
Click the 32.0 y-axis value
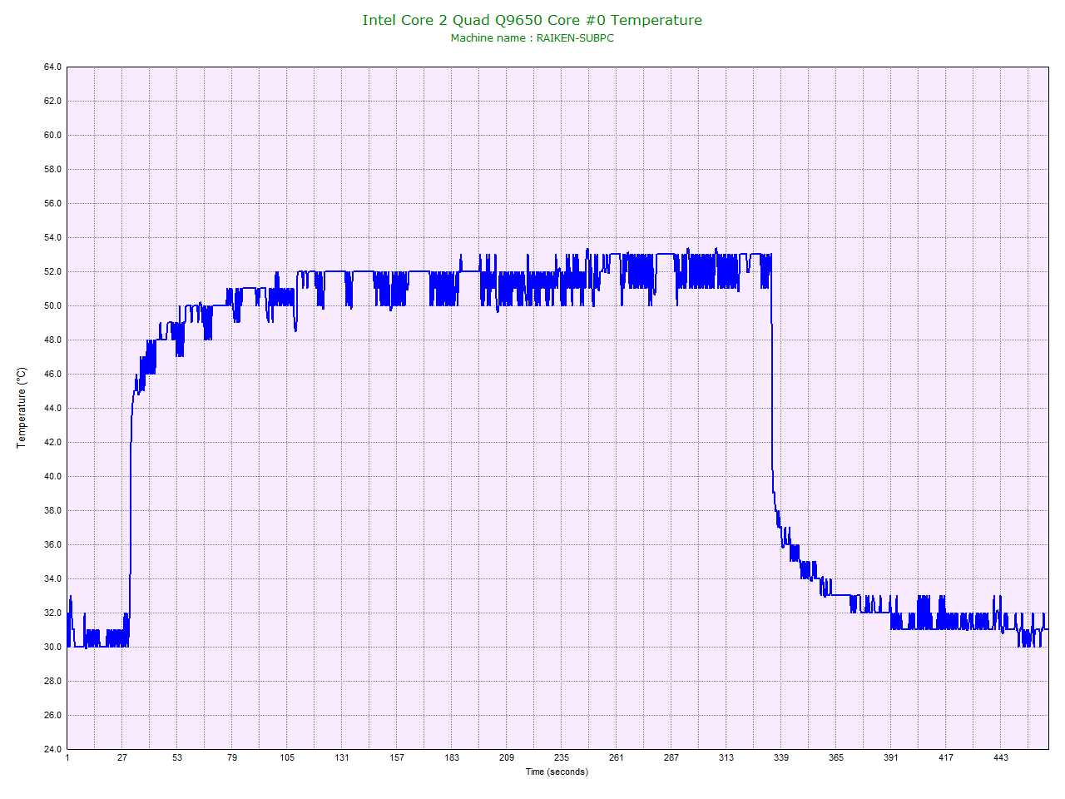[x=52, y=613]
